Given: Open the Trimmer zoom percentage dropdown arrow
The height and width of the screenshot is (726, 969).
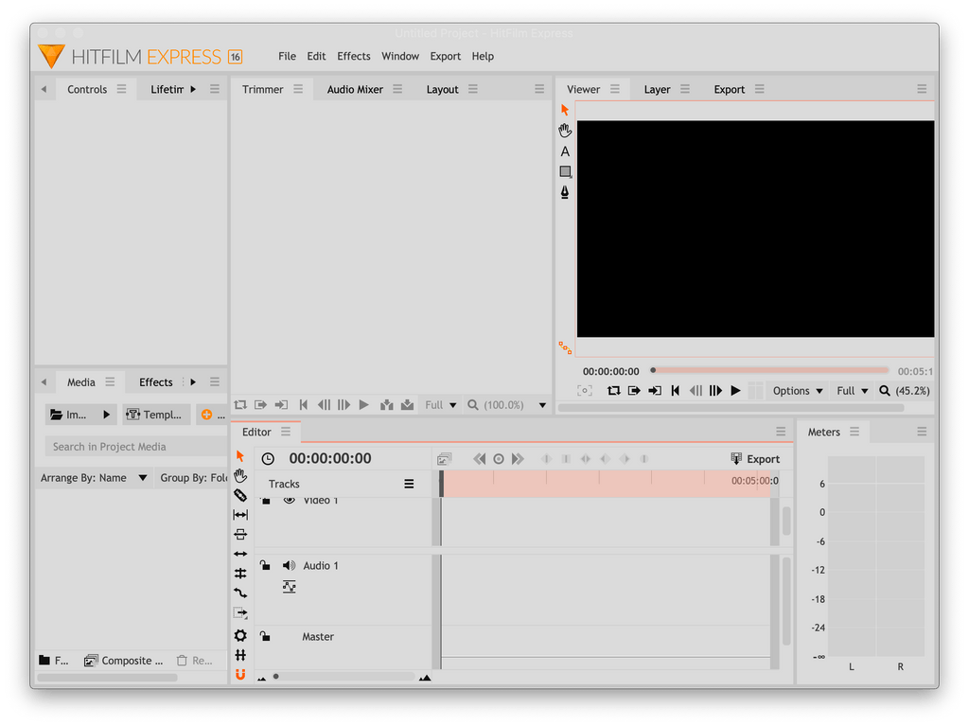Looking at the screenshot, I should click(542, 406).
